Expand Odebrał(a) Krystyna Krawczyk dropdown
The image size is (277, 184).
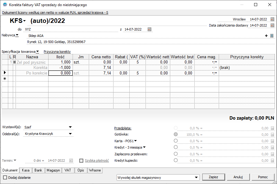(70, 134)
